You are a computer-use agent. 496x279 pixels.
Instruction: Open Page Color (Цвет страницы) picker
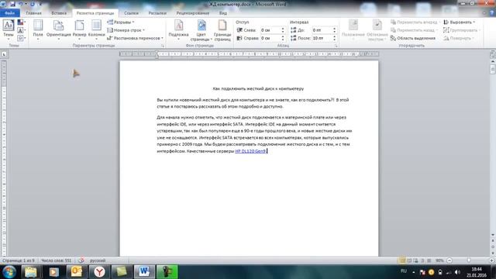[x=201, y=30]
